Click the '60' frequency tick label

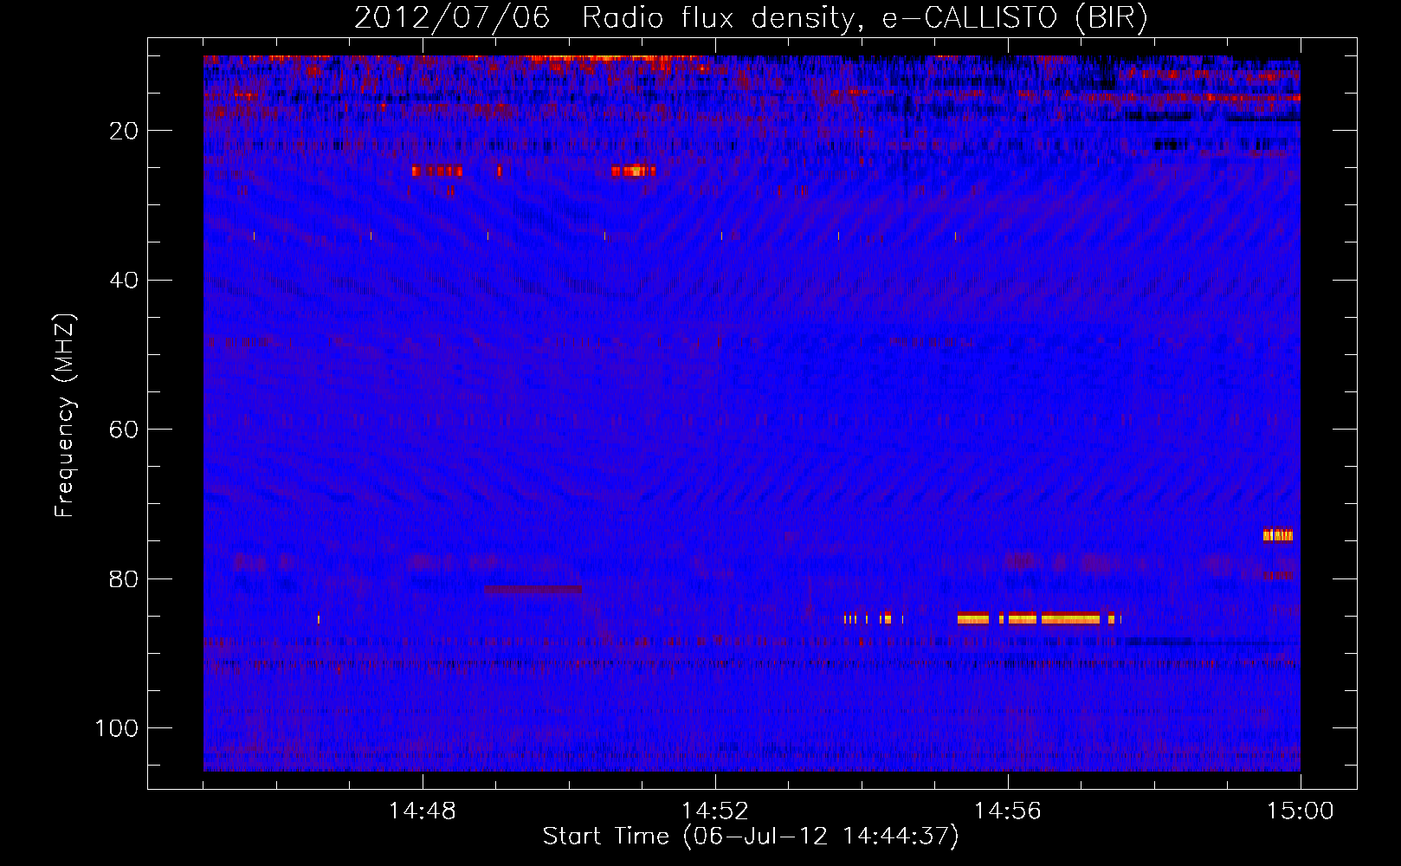coord(125,430)
